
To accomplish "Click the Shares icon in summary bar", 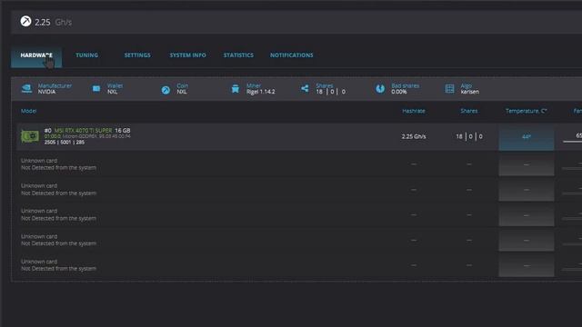I will (305, 88).
